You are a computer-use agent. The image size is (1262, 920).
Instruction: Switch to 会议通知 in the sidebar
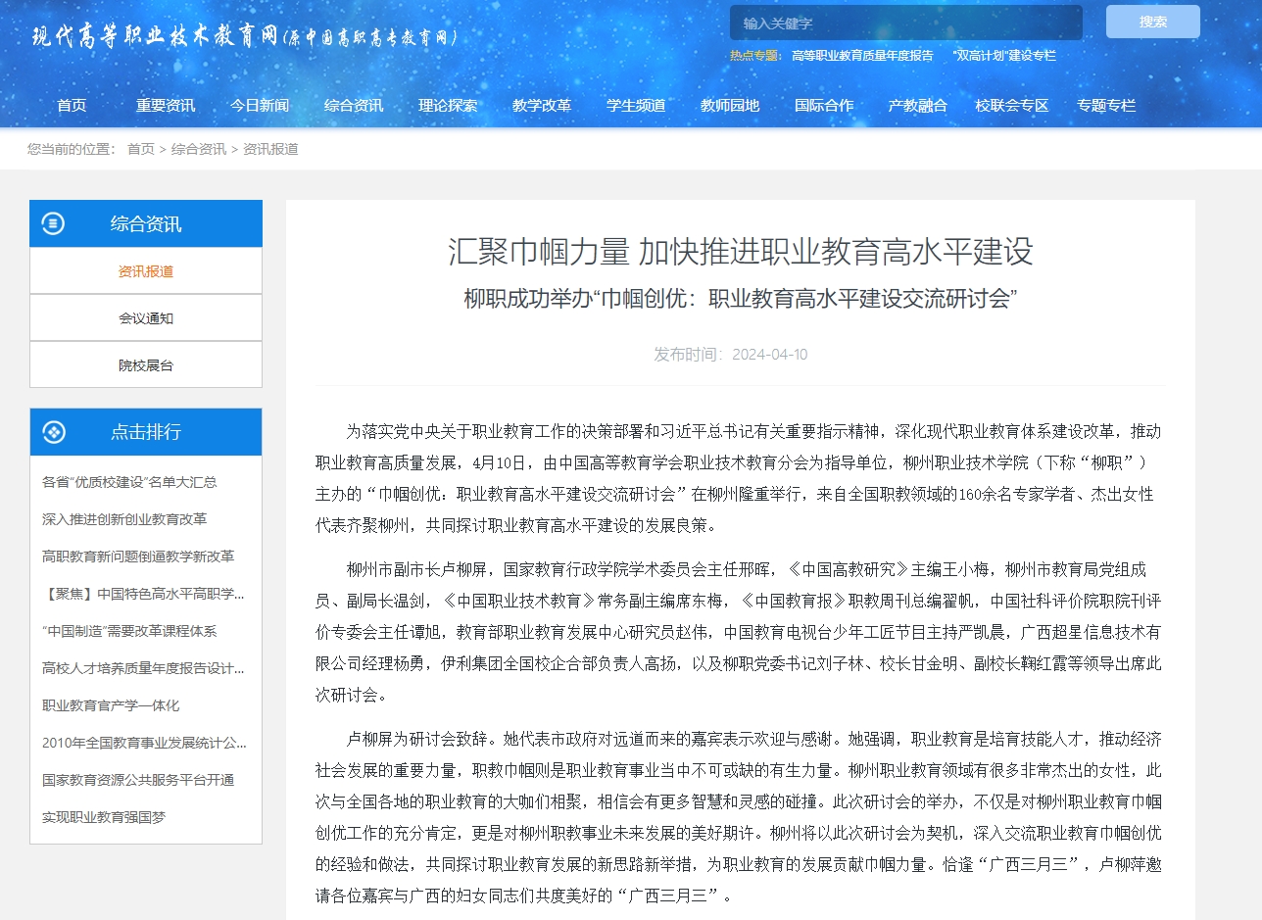click(x=146, y=318)
